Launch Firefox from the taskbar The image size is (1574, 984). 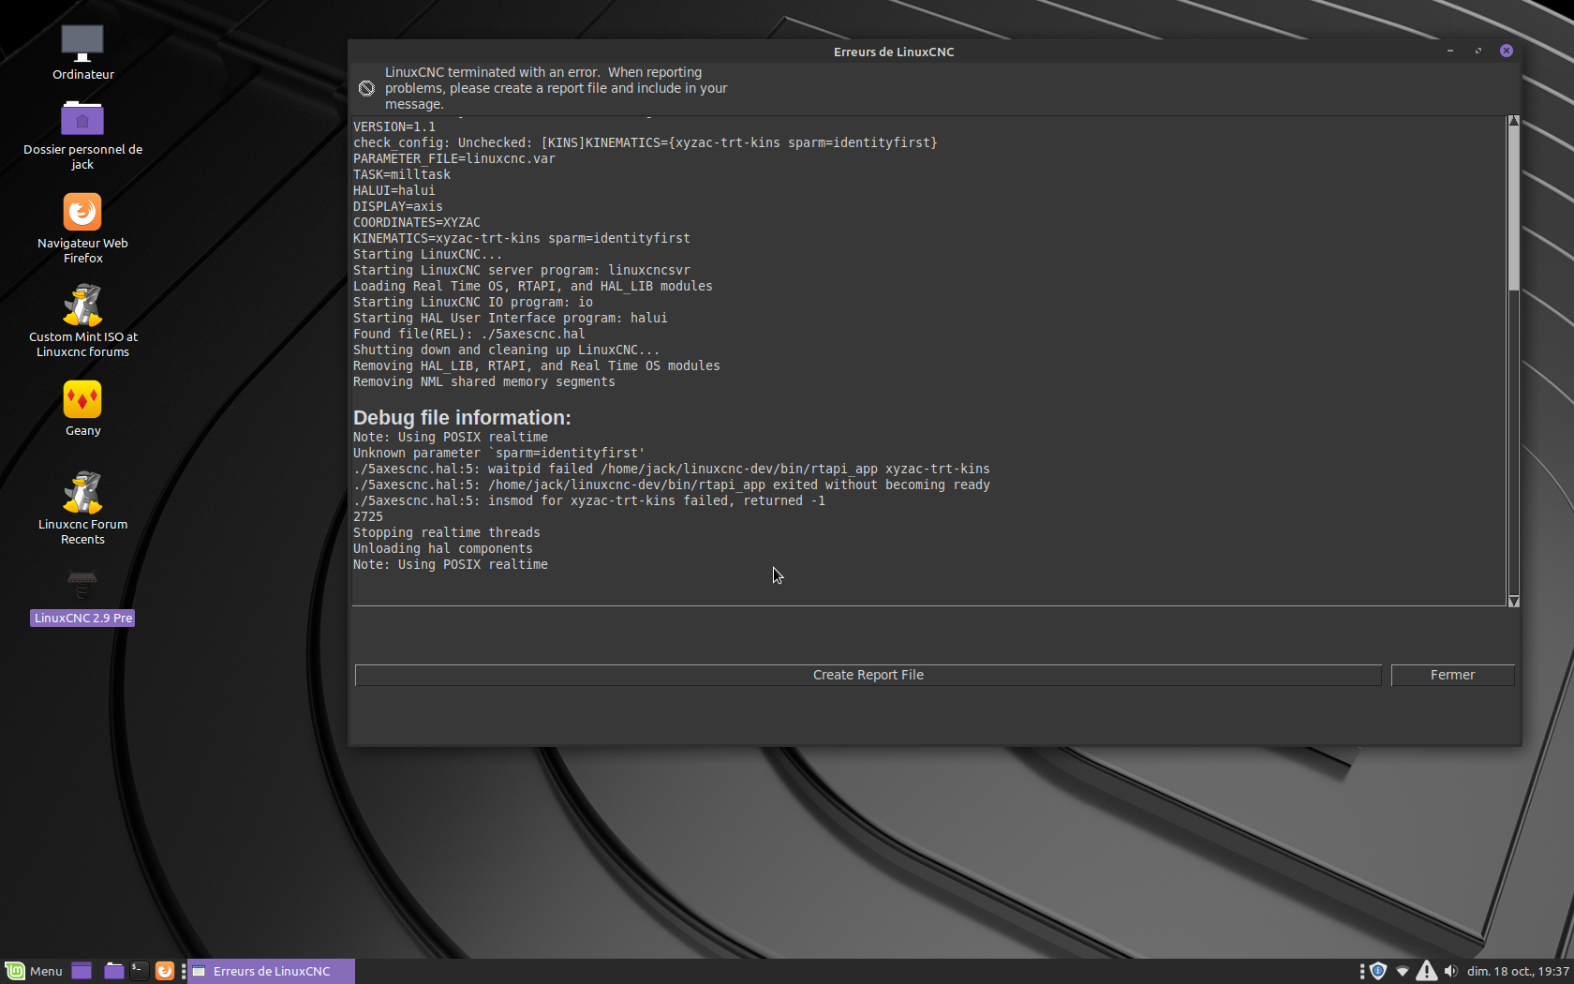164,971
